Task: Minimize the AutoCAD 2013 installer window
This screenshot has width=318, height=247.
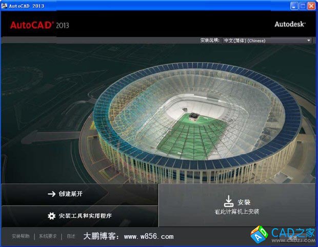Action: click(x=294, y=6)
